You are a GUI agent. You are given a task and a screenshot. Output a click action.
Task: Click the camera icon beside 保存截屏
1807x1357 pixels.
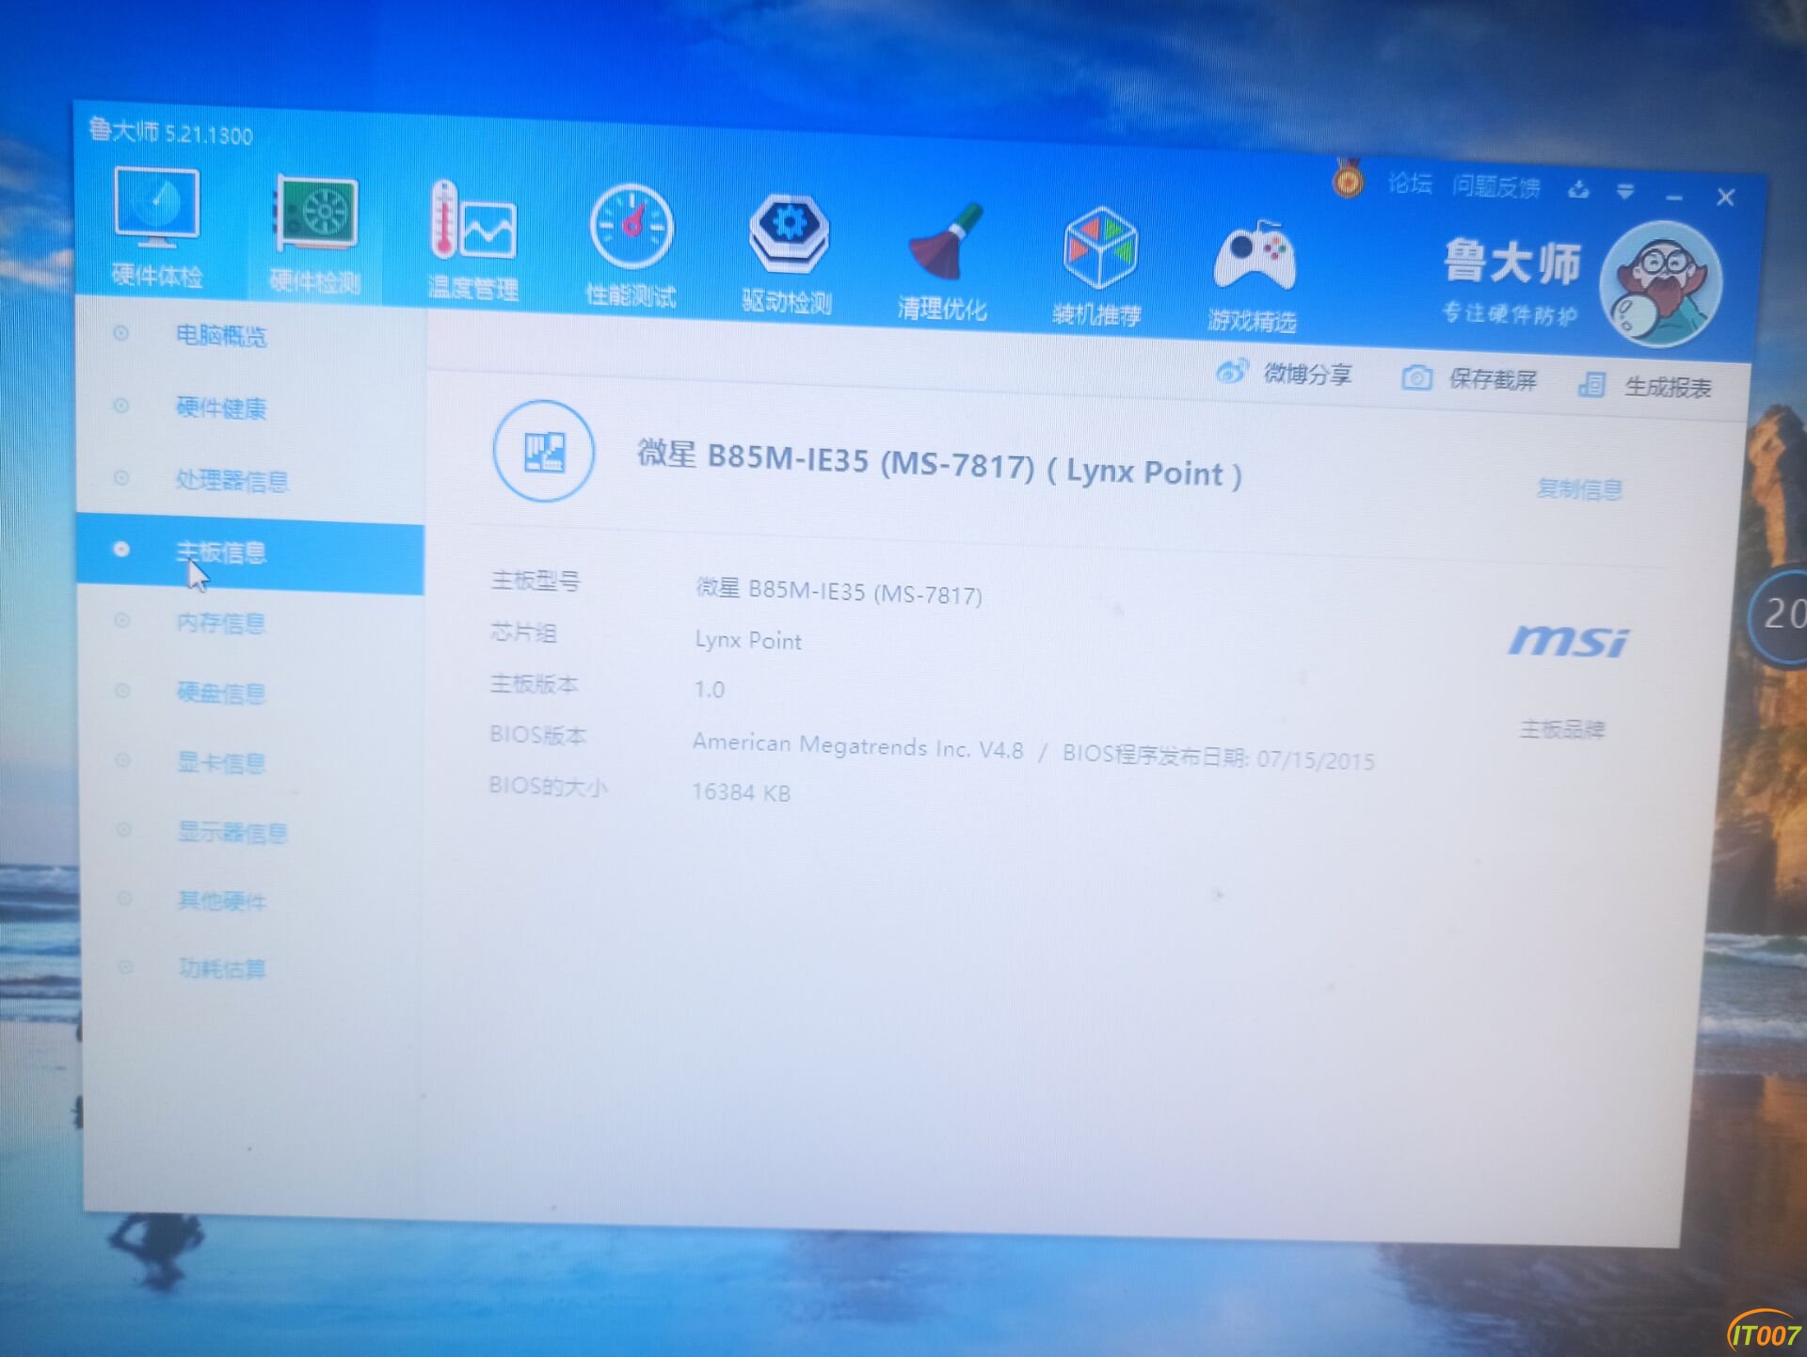coord(1416,377)
